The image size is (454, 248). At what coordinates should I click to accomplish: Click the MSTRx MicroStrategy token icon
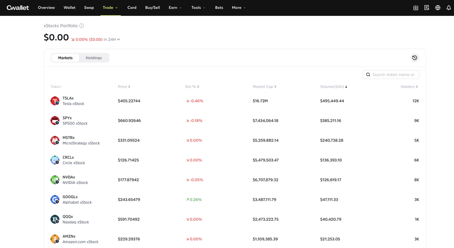55,140
